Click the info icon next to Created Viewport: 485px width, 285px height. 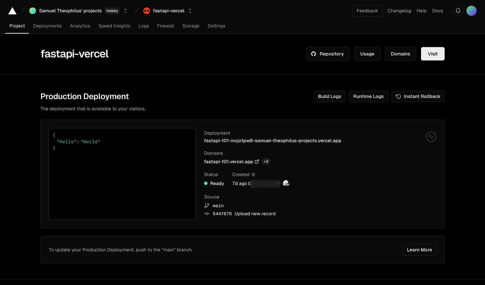tap(253, 174)
